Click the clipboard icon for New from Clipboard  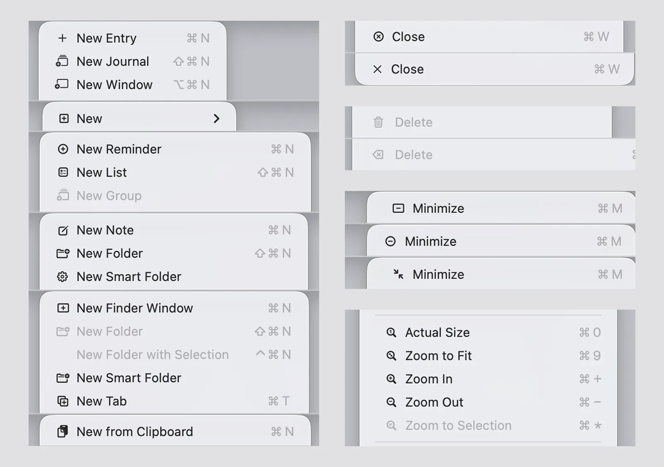62,432
